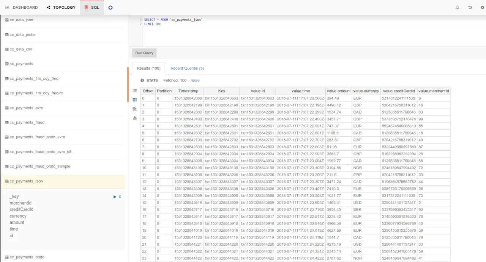Open the notifications bell icon
This screenshot has width=486, height=262.
tap(457, 7)
